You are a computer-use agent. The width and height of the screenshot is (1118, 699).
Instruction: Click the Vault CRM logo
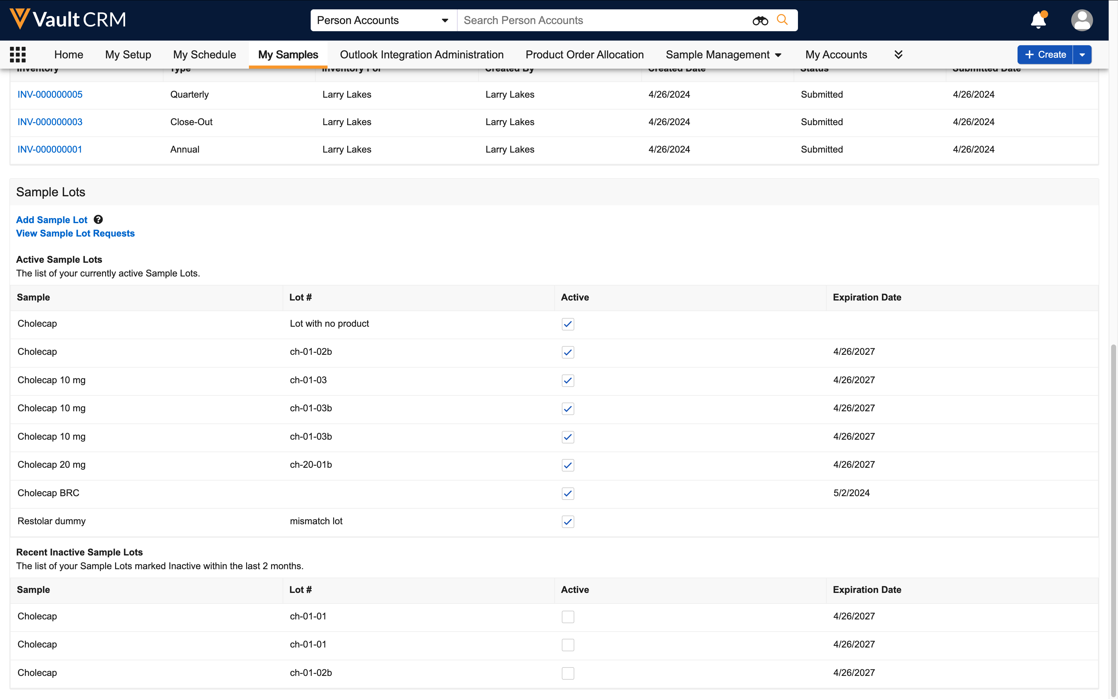pyautogui.click(x=67, y=19)
